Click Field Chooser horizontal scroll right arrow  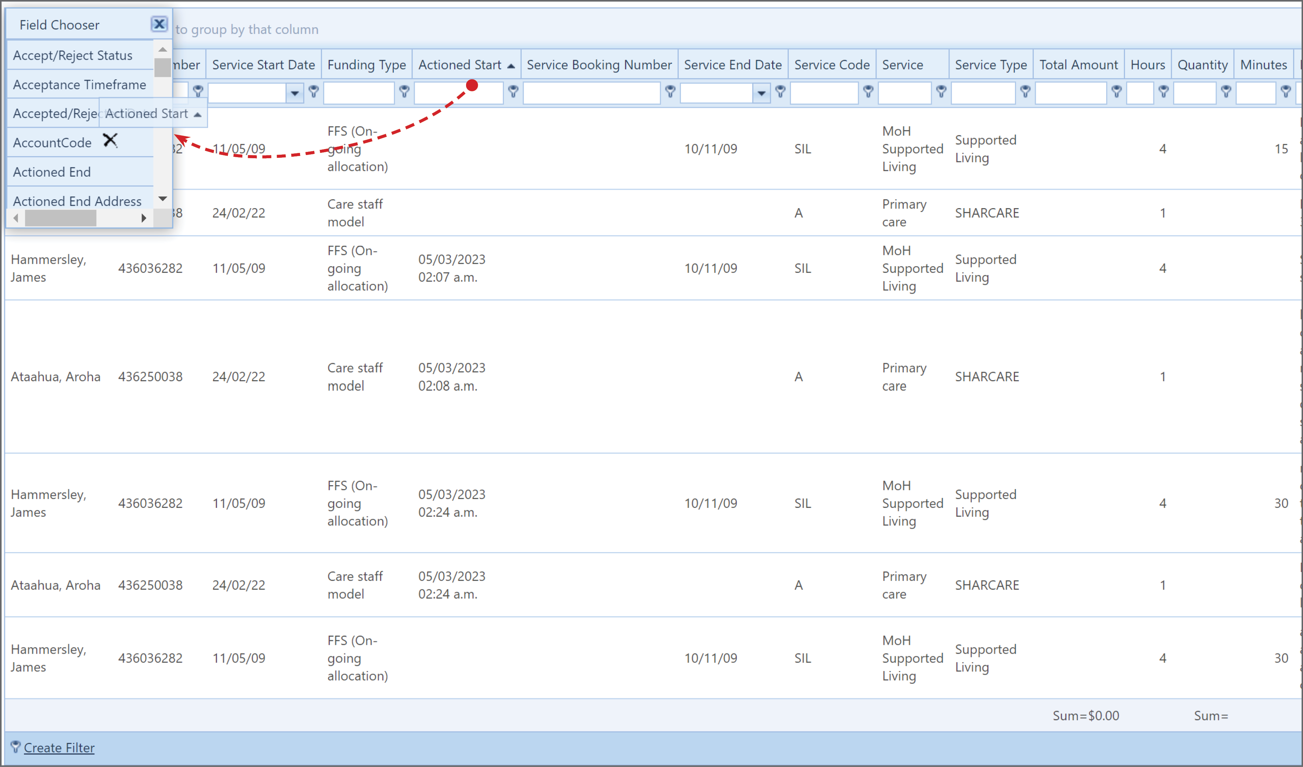(x=144, y=218)
